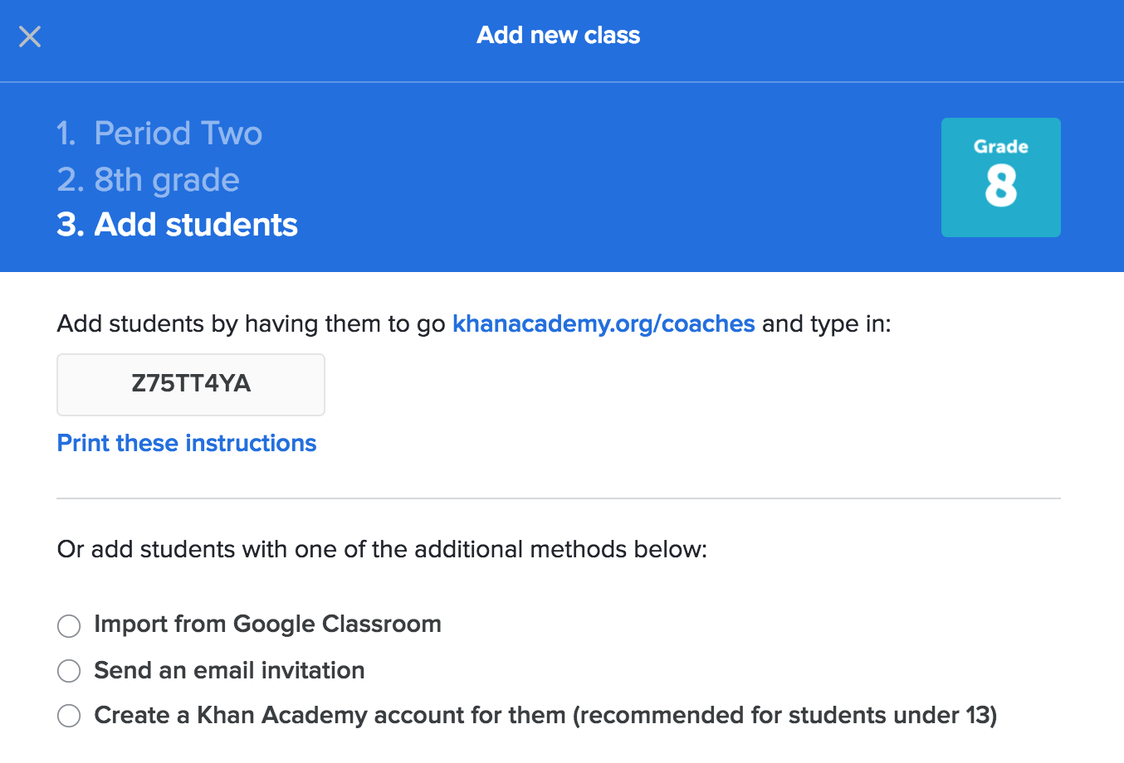Click the Grade 8 badge

tap(1000, 177)
